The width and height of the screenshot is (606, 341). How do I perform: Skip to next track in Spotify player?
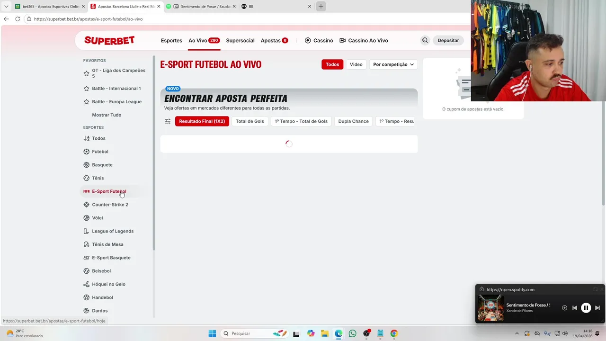click(x=597, y=308)
